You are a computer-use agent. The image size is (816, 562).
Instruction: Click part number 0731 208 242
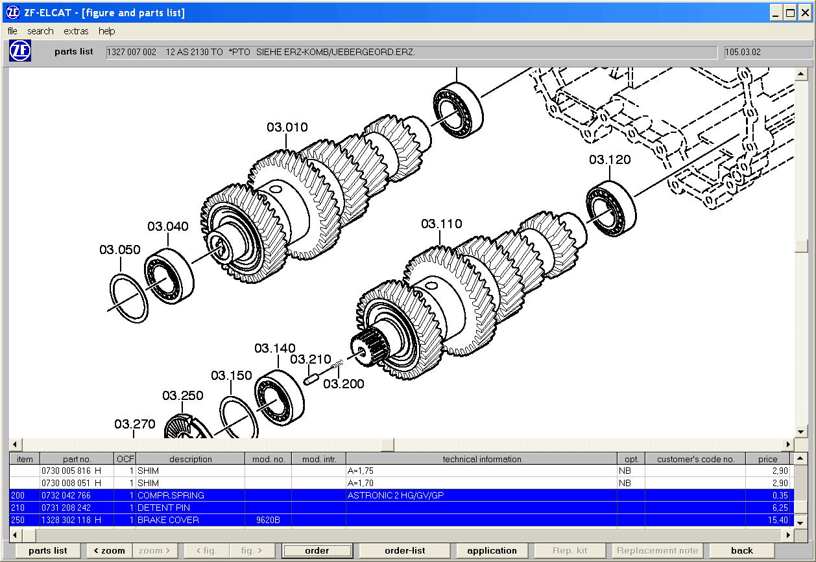[x=67, y=508]
